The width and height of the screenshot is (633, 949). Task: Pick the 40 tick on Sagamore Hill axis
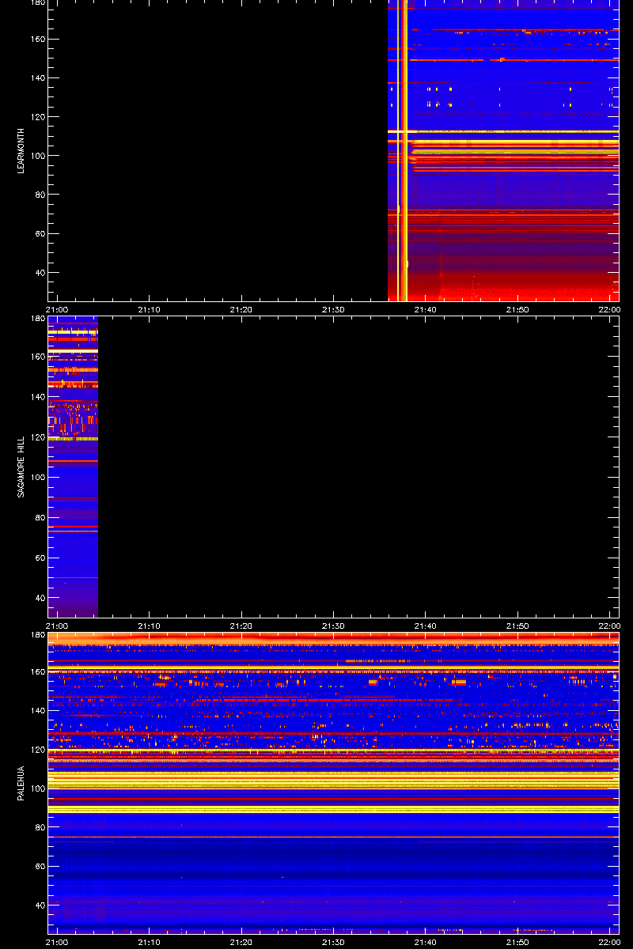[40, 599]
